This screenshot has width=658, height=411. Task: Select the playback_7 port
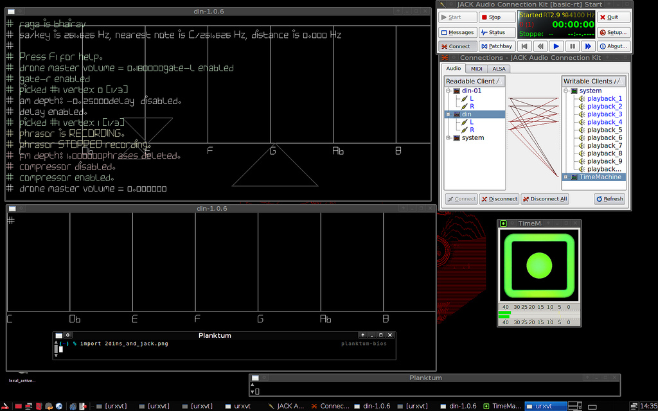(605, 146)
